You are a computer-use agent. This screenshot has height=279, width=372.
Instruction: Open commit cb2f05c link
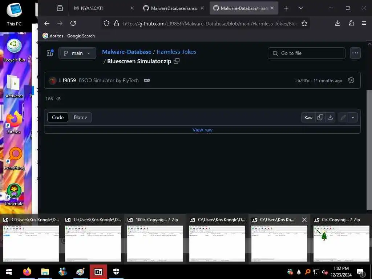click(303, 81)
